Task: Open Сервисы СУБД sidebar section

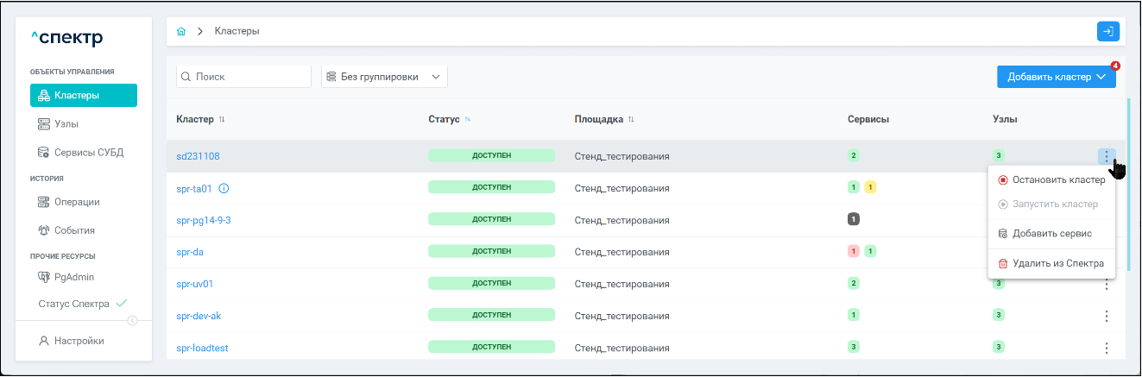Action: click(88, 153)
